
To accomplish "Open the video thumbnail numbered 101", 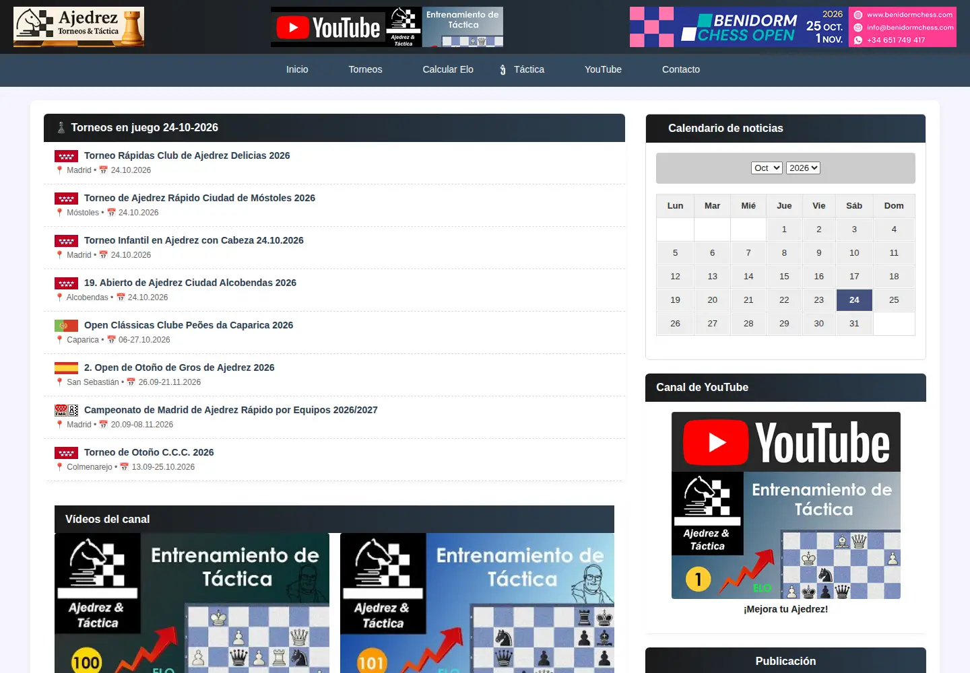I will [x=477, y=603].
